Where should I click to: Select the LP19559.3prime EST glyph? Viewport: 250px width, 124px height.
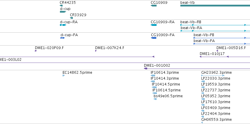click(203, 87)
